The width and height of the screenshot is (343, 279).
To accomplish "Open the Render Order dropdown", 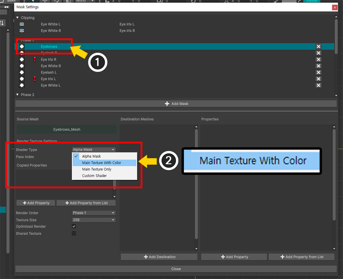I will tap(94, 213).
